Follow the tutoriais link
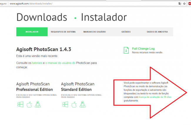Image resolution: width=191 pixels, height=125 pixels. click(x=37, y=63)
